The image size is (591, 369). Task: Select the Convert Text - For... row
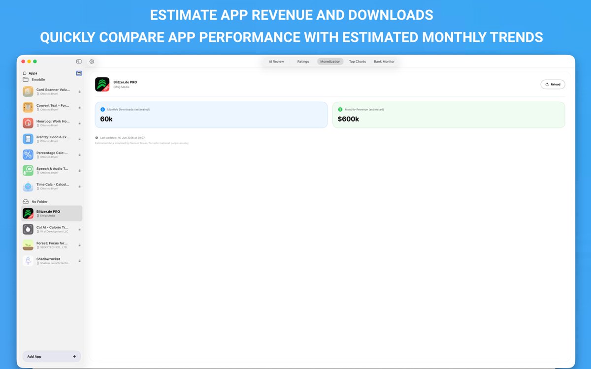(52, 107)
